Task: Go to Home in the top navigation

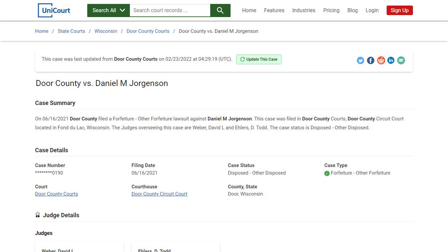Action: [x=249, y=10]
